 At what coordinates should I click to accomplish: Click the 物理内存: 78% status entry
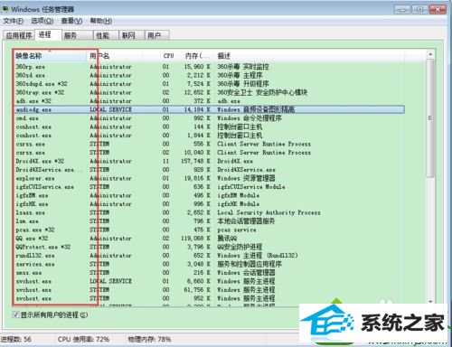pyautogui.click(x=149, y=339)
